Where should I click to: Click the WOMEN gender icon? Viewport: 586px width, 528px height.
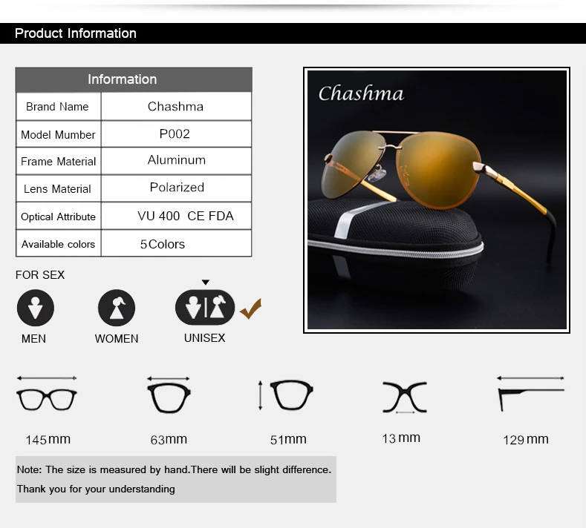pyautogui.click(x=117, y=308)
